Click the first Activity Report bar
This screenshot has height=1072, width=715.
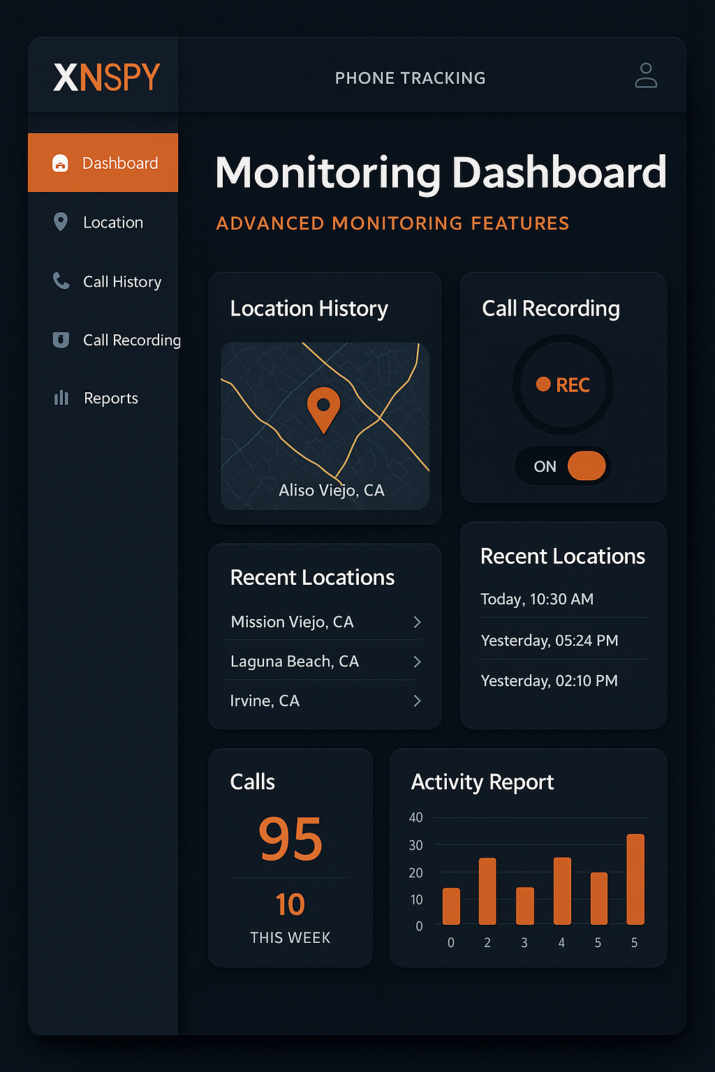pos(451,906)
